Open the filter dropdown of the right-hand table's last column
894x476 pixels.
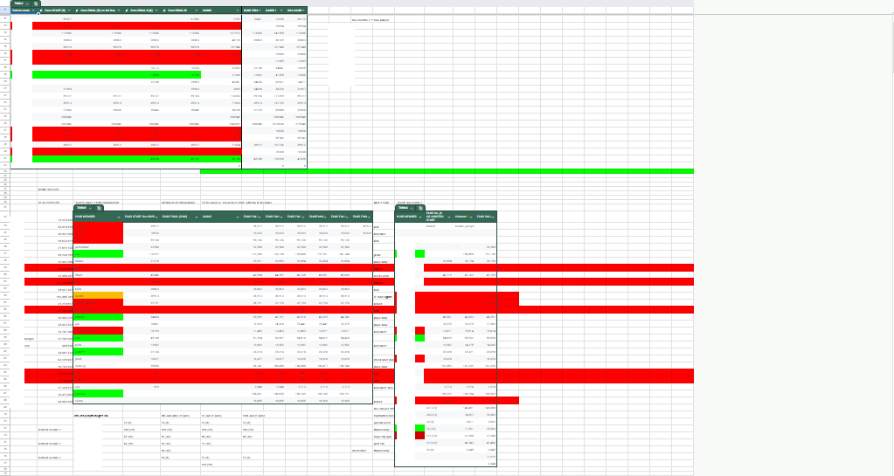coord(493,217)
